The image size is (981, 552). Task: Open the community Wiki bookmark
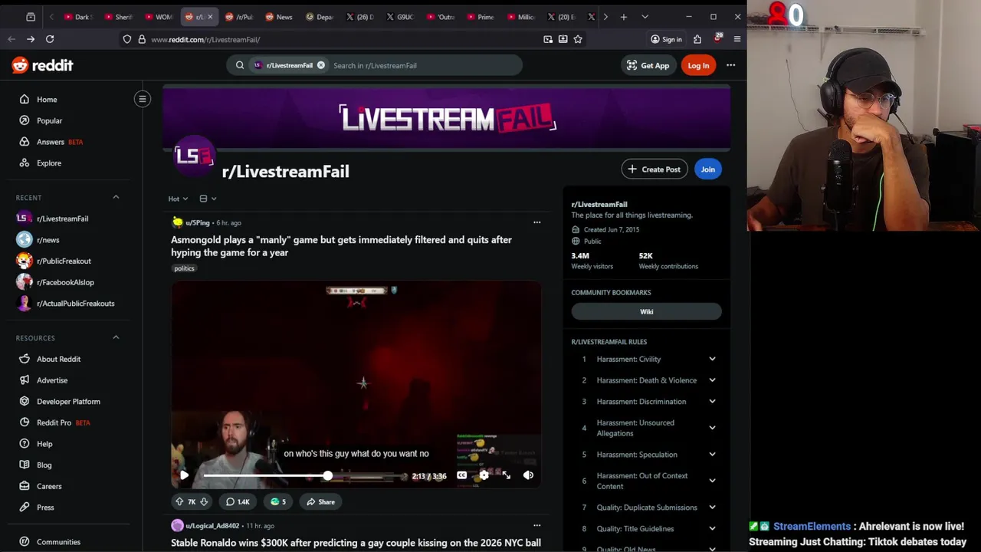pyautogui.click(x=646, y=311)
